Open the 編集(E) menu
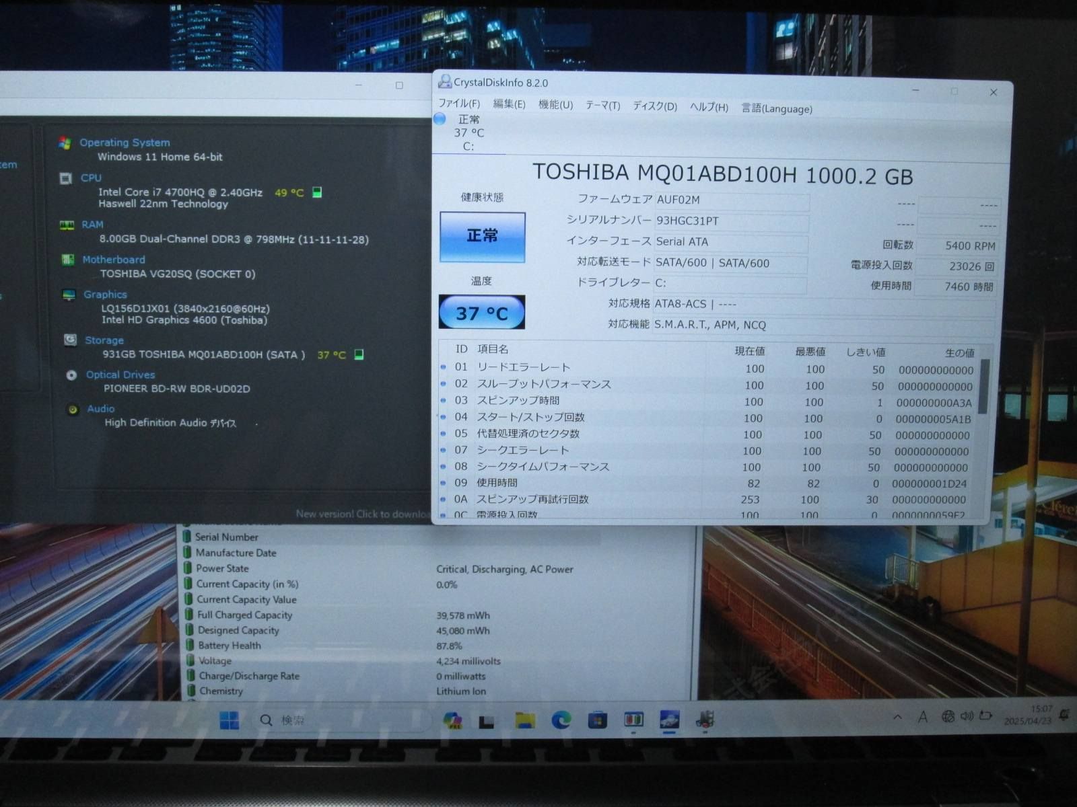1077x807 pixels. pos(509,104)
